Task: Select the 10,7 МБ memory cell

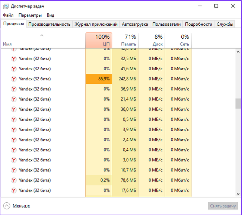Action: [x=125, y=170]
